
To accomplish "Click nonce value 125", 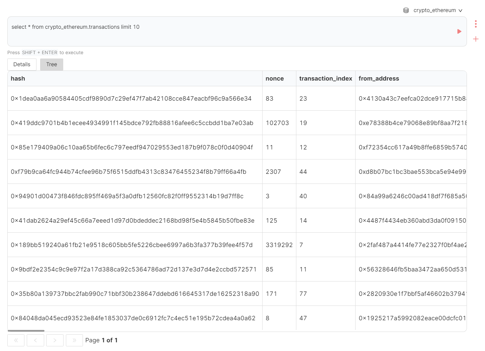I will click(x=271, y=221).
